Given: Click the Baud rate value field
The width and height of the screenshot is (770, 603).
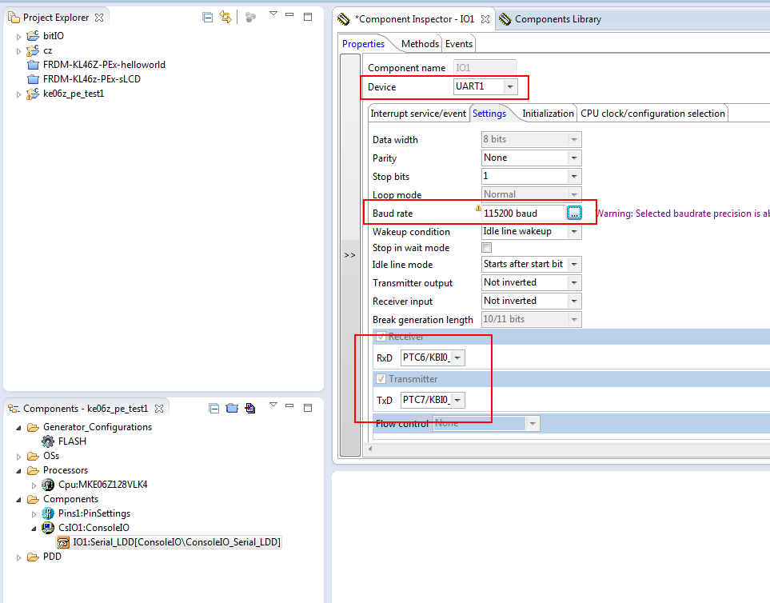Looking at the screenshot, I should point(524,213).
